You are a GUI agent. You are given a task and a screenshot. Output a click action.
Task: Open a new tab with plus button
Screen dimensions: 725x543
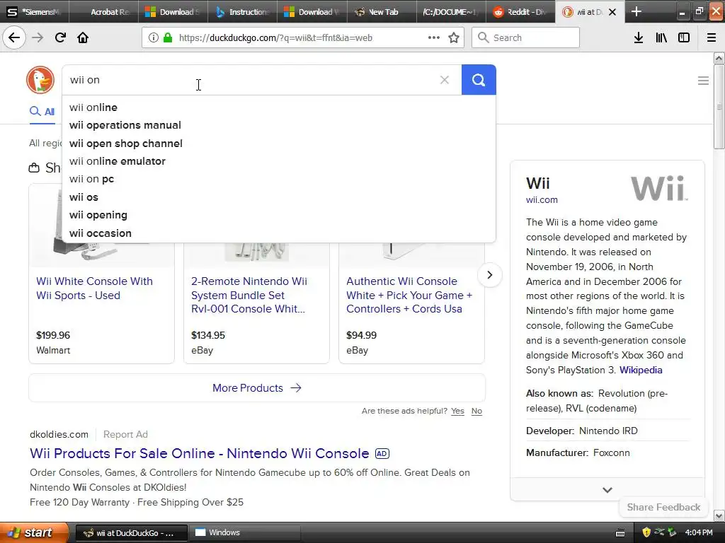636,11
